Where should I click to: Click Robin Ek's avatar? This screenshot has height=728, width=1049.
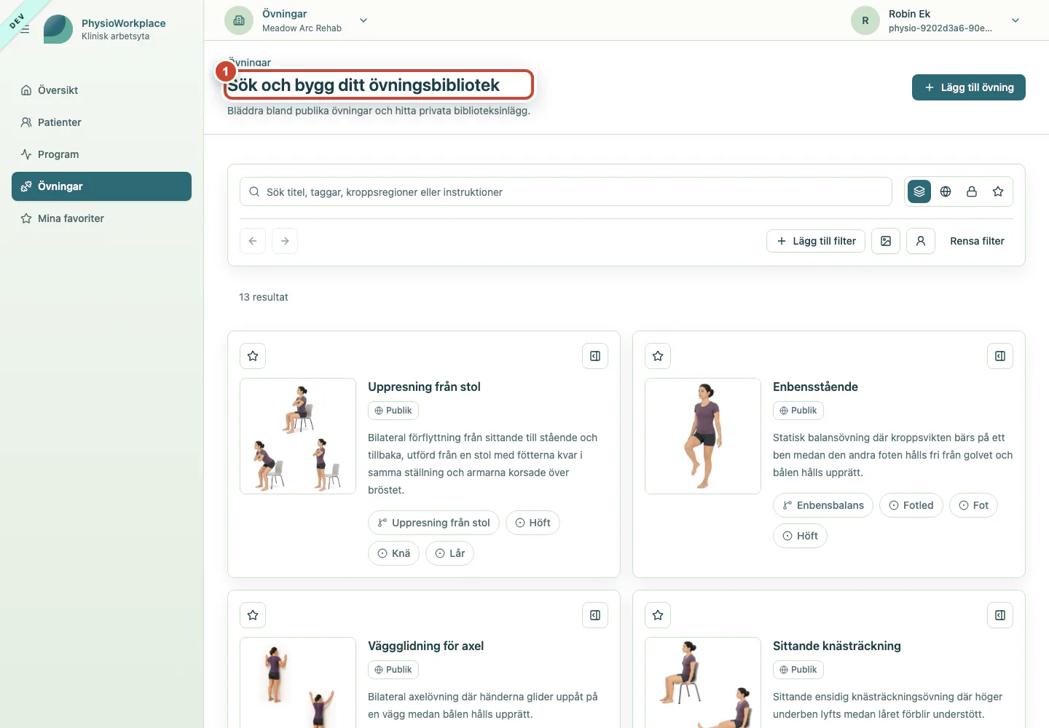(865, 20)
